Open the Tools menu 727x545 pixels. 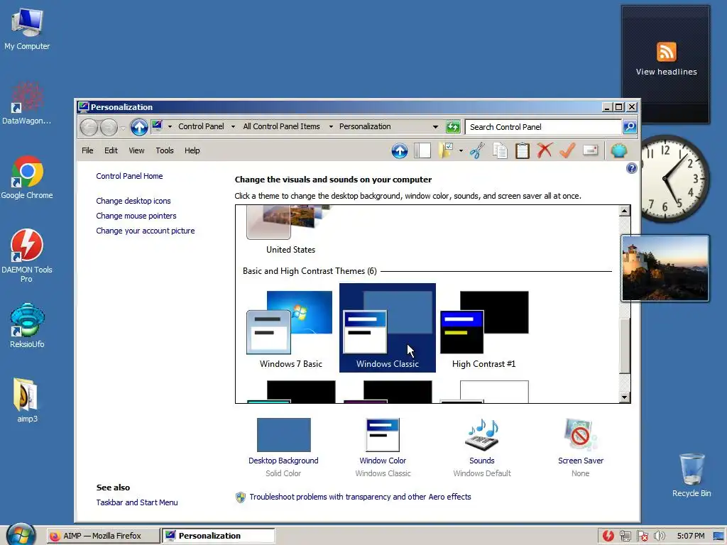[x=165, y=150]
